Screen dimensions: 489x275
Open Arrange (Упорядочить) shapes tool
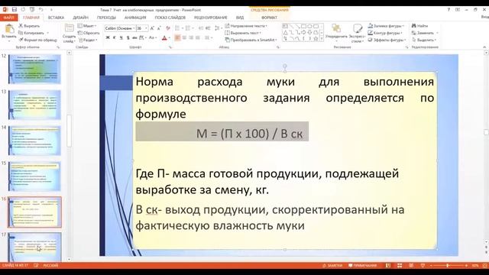point(336,33)
